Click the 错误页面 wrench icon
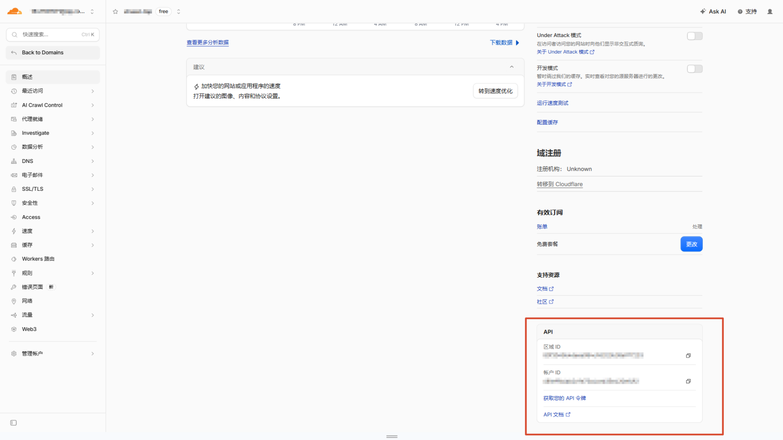This screenshot has width=783, height=440. pos(14,287)
